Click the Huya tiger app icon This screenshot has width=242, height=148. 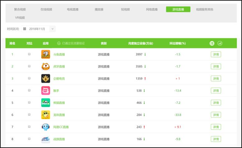(45, 66)
